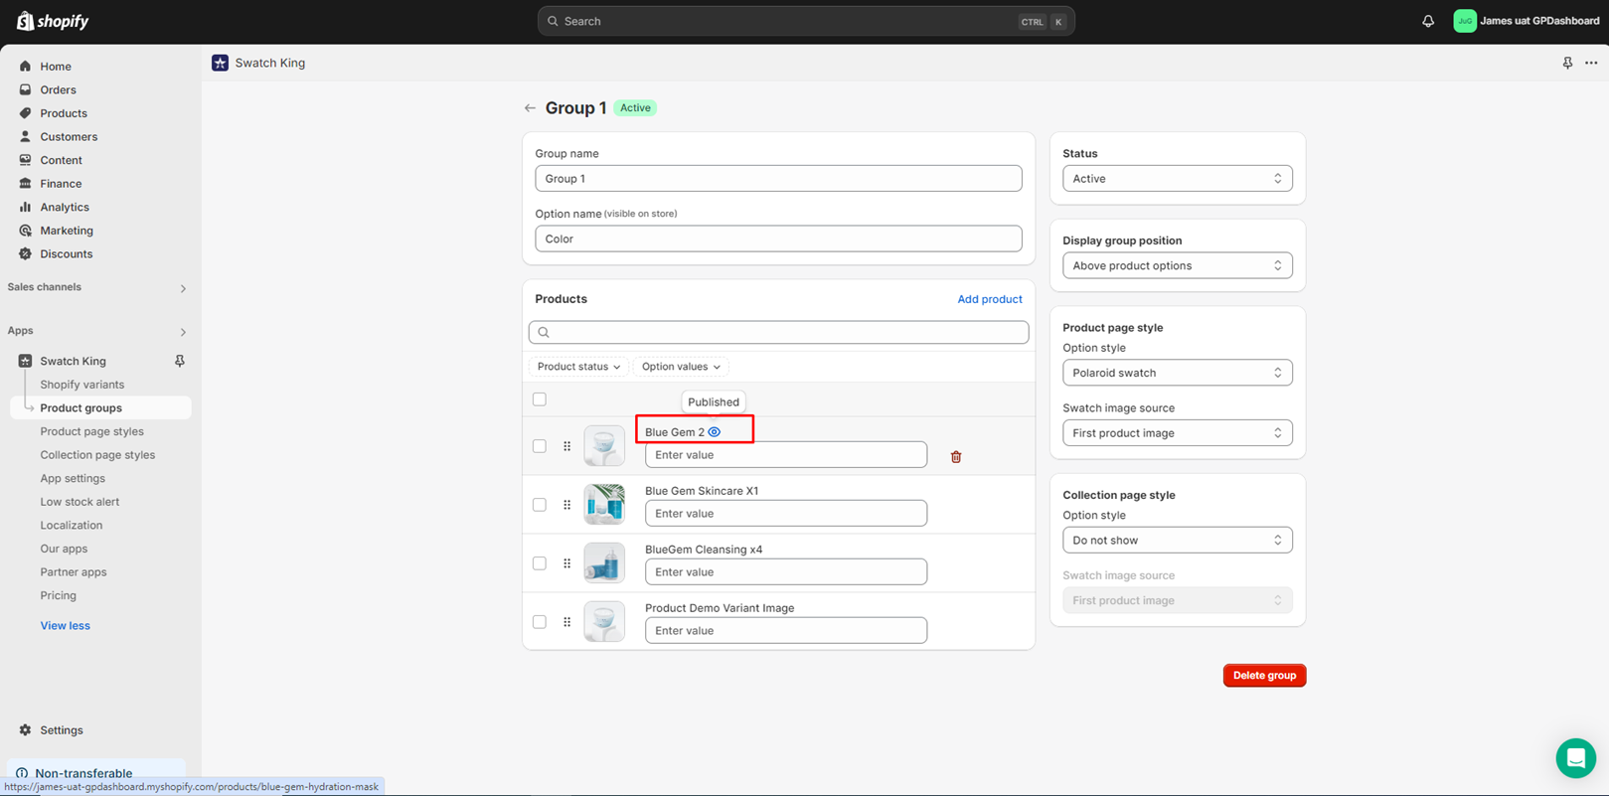Go back using the arrow beside Group 1

point(530,108)
